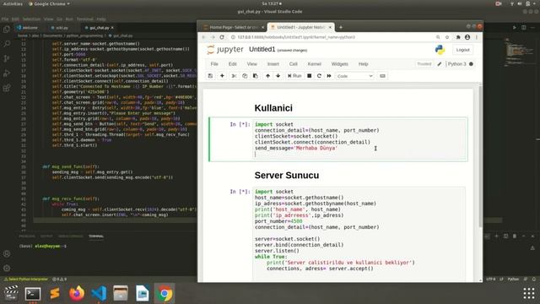Open the VS Code Accounts icon
Image resolution: width=540 pixels, height=304 pixels.
click(7, 253)
